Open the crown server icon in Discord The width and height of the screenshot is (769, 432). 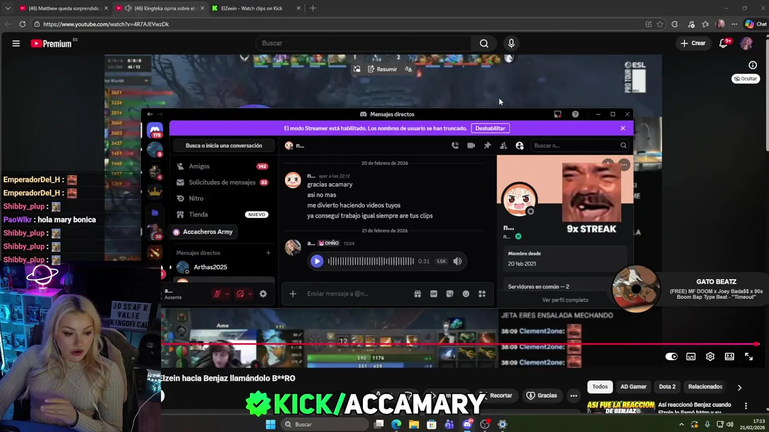tap(155, 191)
